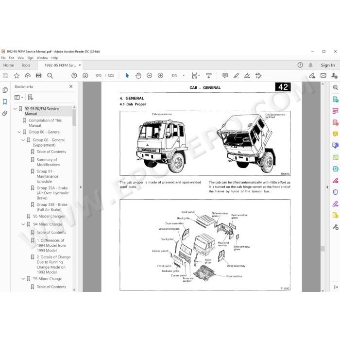
Task: Click find current bookmark icon
Action: pyautogui.click(x=30, y=97)
